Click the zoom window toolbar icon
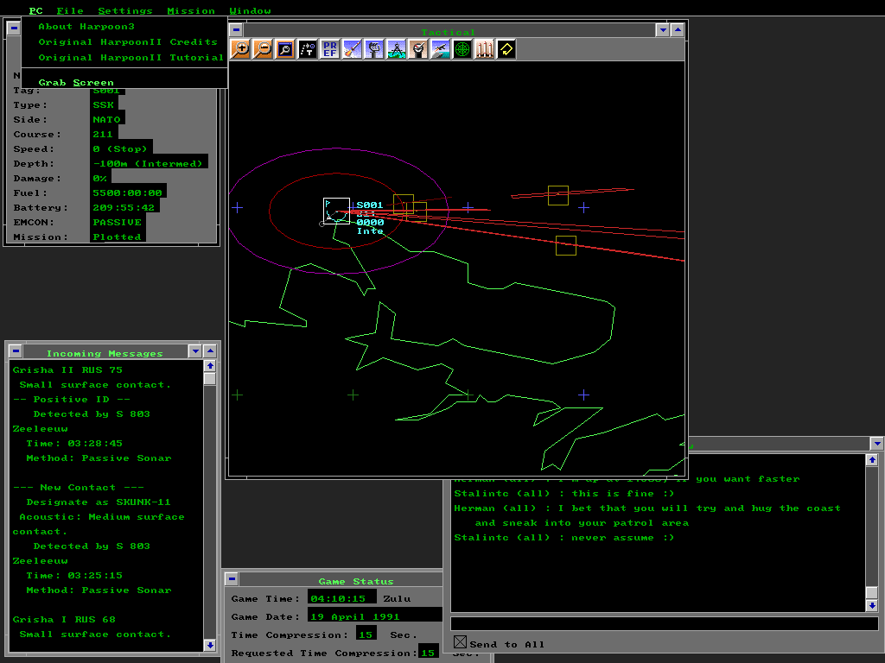 point(285,49)
